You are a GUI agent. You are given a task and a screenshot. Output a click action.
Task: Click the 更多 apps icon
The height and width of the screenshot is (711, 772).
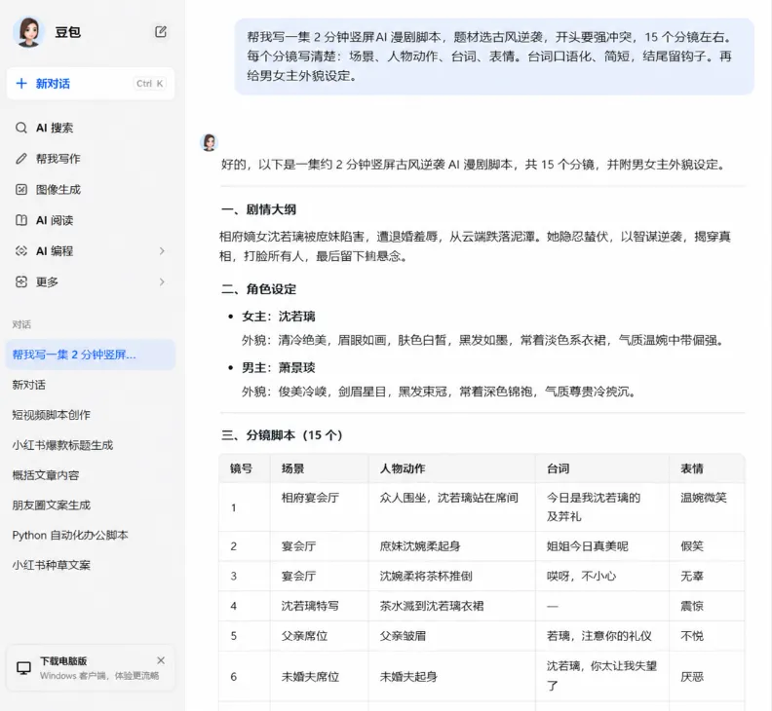tap(21, 281)
